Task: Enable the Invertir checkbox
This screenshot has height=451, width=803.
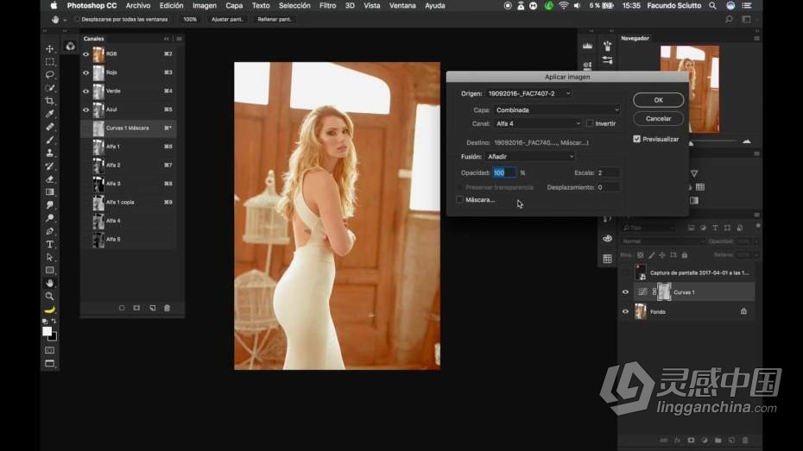Action: [590, 123]
